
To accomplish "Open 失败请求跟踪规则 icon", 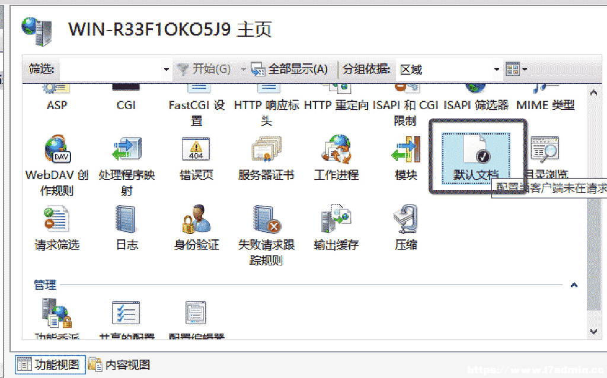I will [266, 219].
